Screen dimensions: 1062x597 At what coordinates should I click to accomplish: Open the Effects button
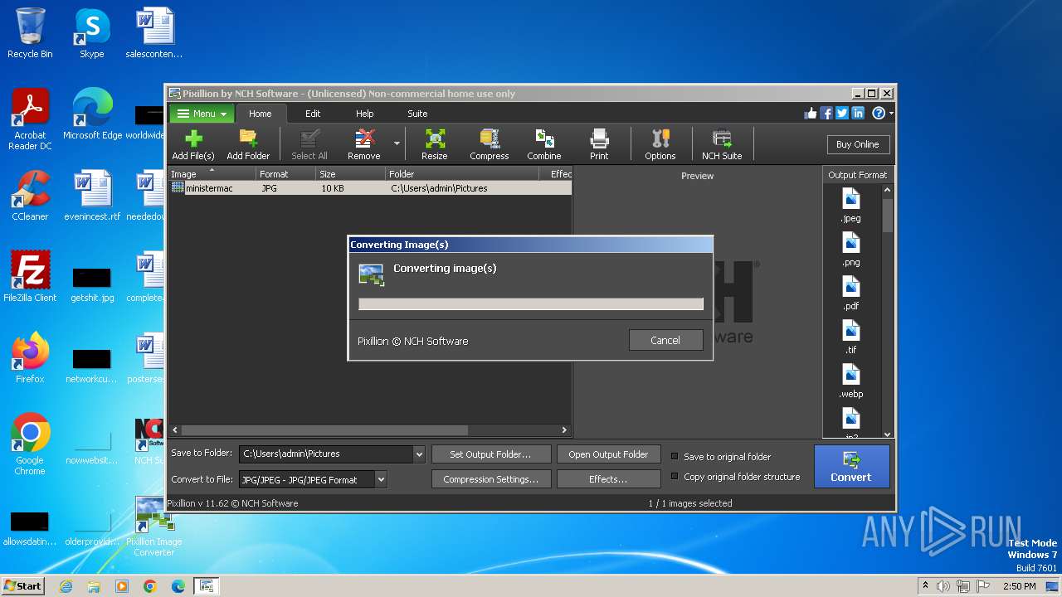pyautogui.click(x=608, y=479)
